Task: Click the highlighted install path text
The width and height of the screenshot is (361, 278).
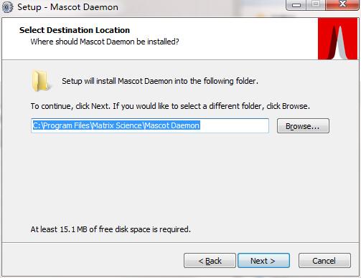Action: tap(116, 125)
